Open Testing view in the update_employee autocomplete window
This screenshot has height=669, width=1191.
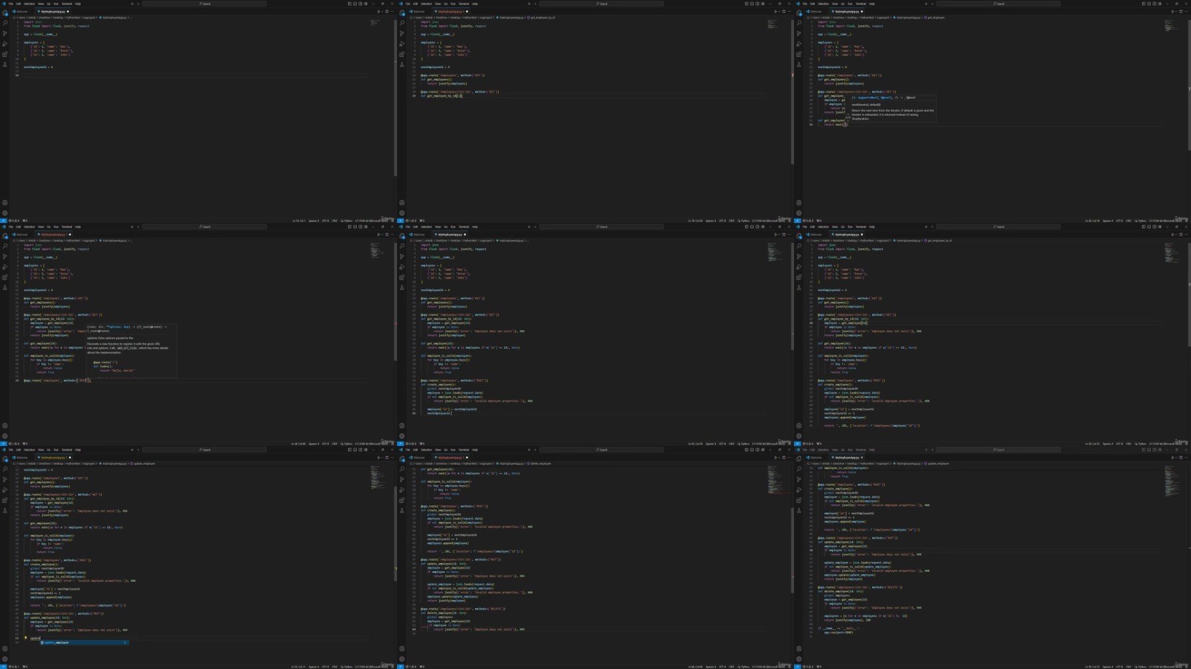coord(5,511)
